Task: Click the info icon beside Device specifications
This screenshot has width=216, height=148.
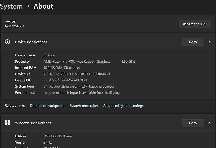Action: click(x=8, y=42)
